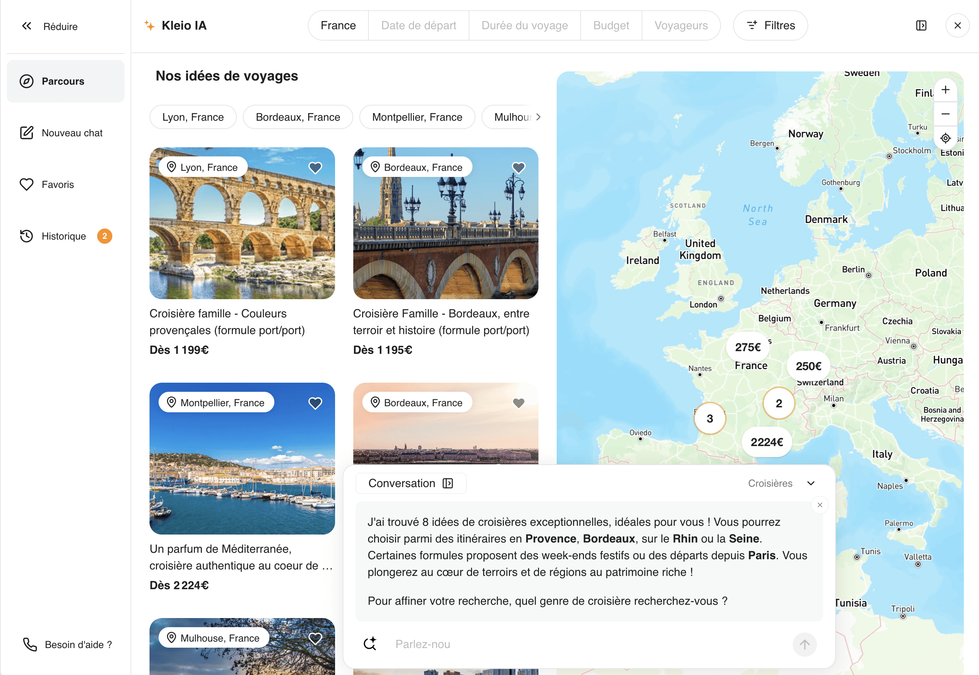
Task: Open the Filtres button
Action: [770, 25]
